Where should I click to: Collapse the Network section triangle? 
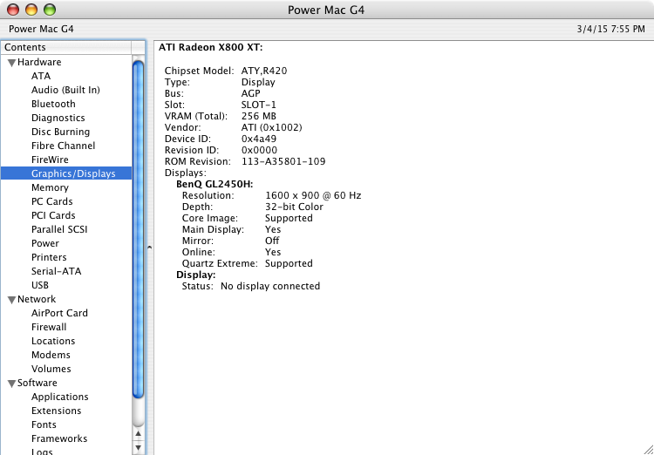coord(11,300)
